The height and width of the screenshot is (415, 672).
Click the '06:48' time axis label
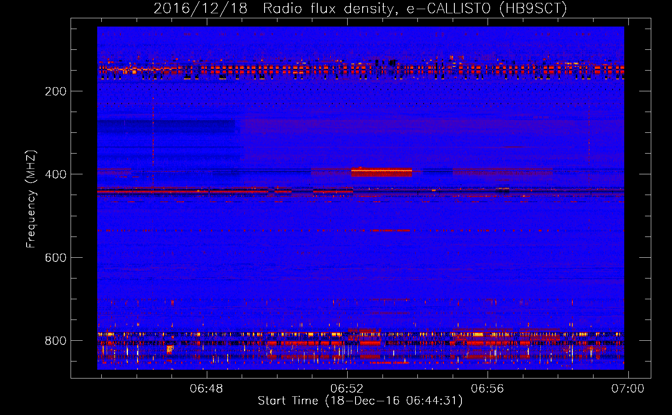click(x=206, y=388)
